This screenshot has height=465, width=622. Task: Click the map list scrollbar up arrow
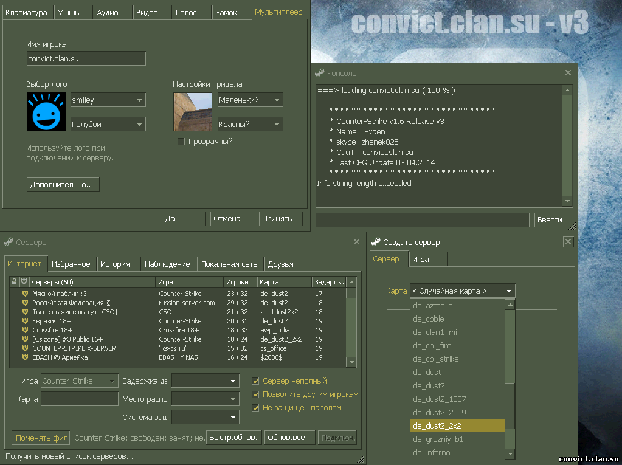click(x=510, y=305)
